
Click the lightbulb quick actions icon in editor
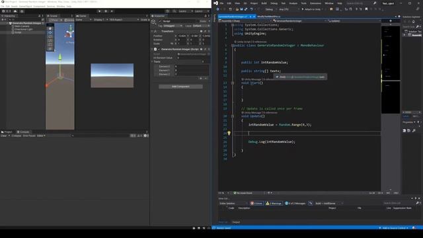[229, 133]
